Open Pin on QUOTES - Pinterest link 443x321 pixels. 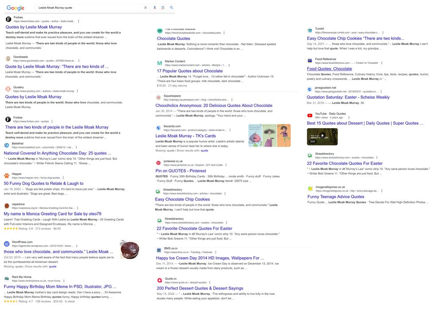click(x=181, y=171)
